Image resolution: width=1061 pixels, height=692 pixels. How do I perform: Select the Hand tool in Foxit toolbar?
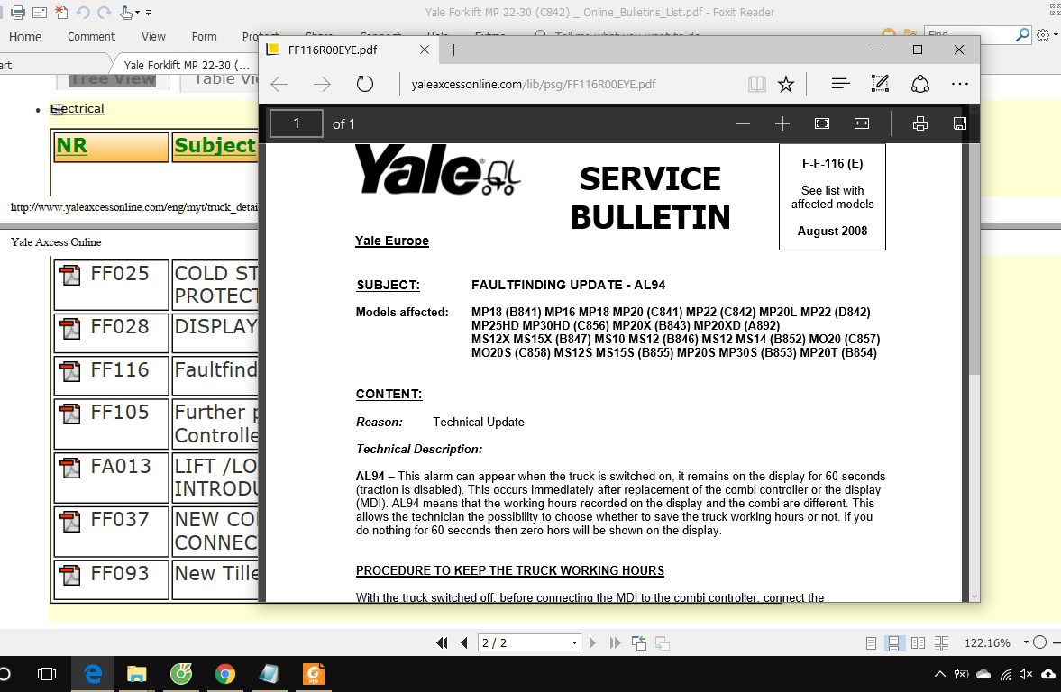coord(124,13)
